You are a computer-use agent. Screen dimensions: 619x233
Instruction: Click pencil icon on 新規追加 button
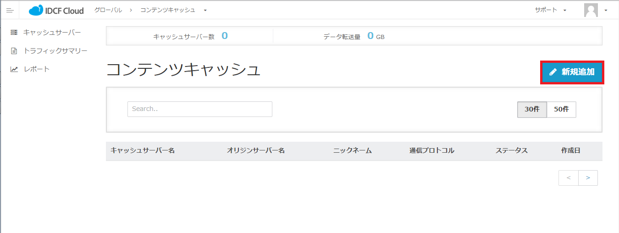[x=553, y=72]
